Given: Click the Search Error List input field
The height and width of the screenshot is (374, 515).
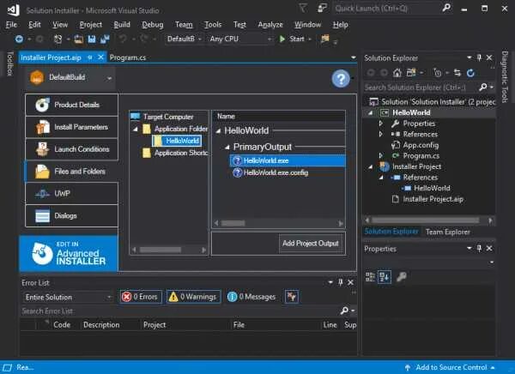Looking at the screenshot, I should coord(180,311).
